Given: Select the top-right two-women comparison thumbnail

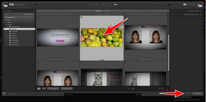Looking at the screenshot, I should (145, 37).
